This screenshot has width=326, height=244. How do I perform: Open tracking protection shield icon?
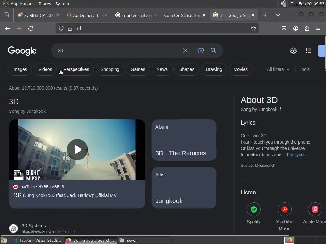click(61, 28)
